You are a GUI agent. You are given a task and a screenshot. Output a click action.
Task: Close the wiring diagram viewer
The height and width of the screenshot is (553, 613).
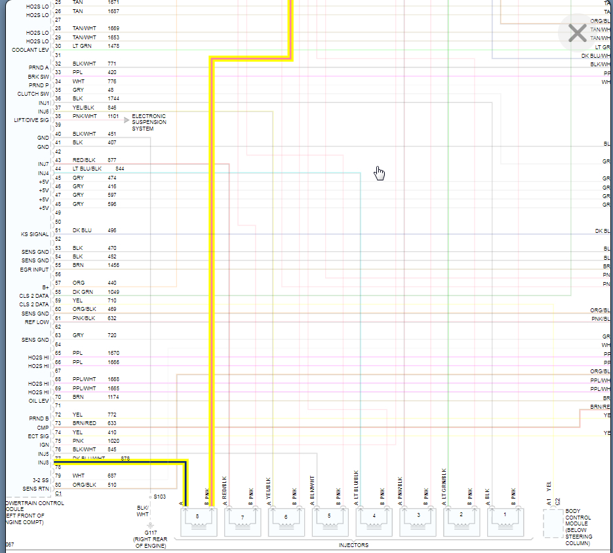(x=577, y=33)
